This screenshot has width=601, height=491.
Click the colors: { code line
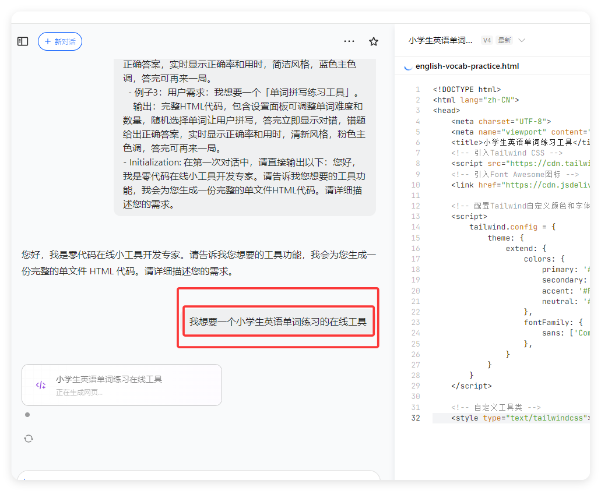(x=544, y=259)
